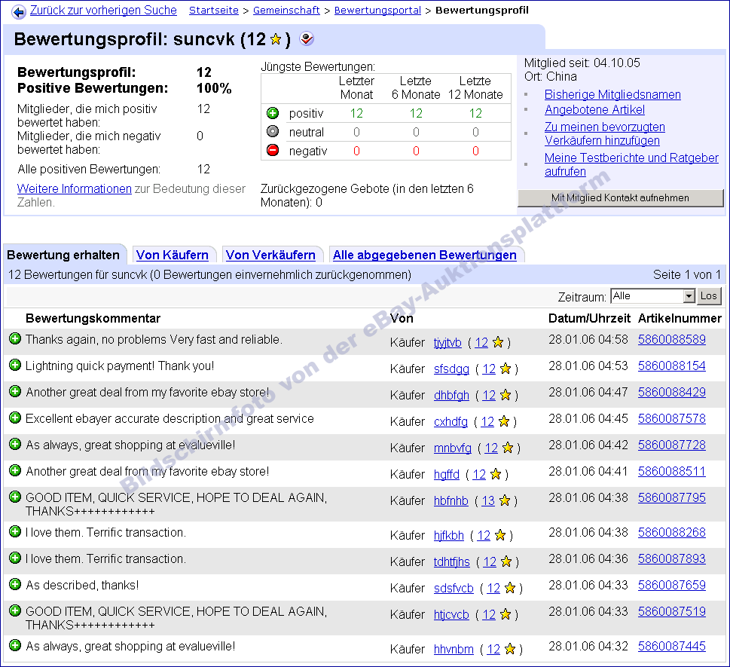The width and height of the screenshot is (730, 667).
Task: Click gray neutral icon in ratings table
Action: 273,132
